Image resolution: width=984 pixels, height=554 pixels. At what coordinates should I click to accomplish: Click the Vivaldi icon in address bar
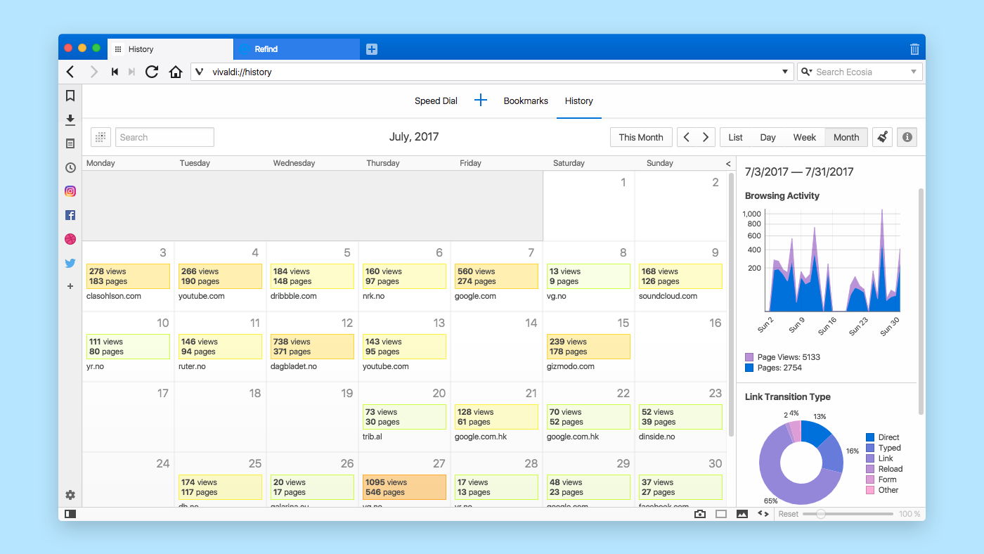200,72
